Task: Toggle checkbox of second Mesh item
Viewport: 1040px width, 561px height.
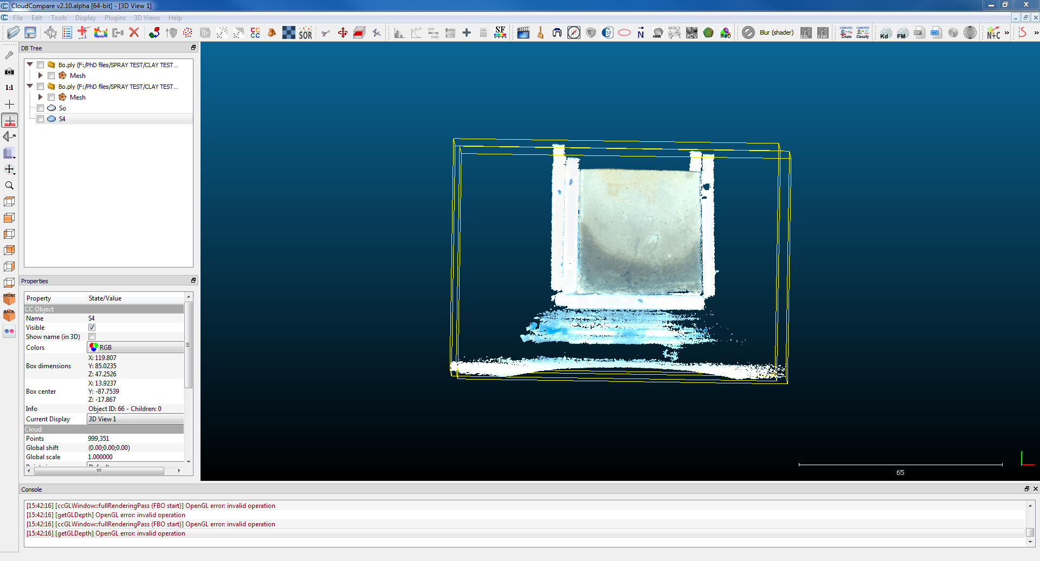Action: tap(51, 97)
